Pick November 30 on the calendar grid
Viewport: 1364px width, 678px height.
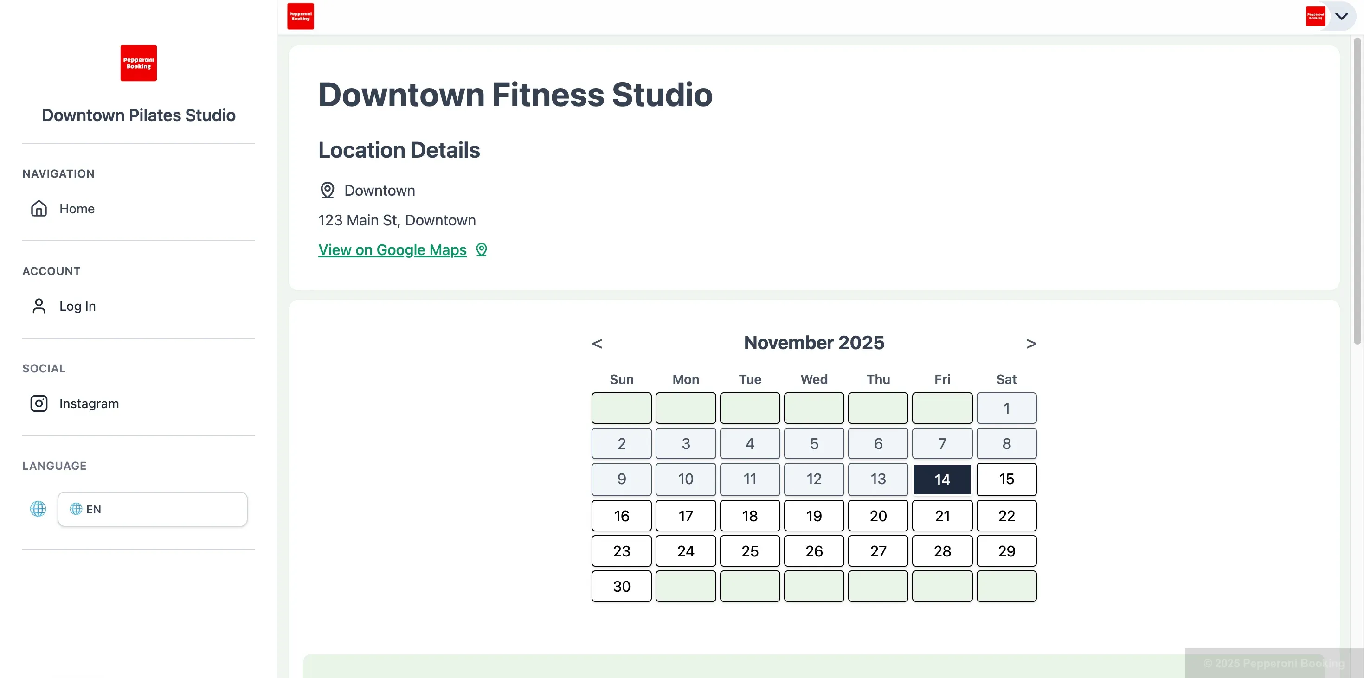pyautogui.click(x=621, y=587)
